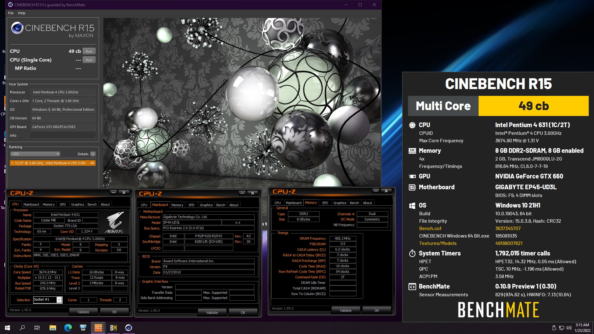
Task: Open About tab in right CPU-Z window
Action: click(x=368, y=203)
